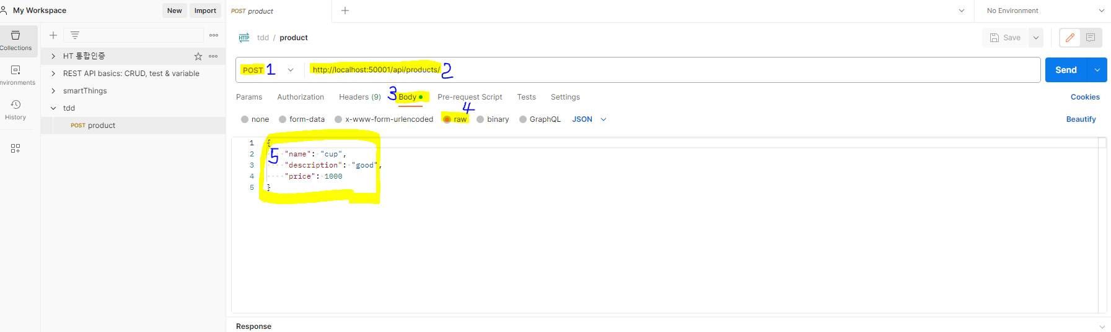Image resolution: width=1111 pixels, height=332 pixels.
Task: Open the Save options dropdown arrow
Action: (1036, 38)
